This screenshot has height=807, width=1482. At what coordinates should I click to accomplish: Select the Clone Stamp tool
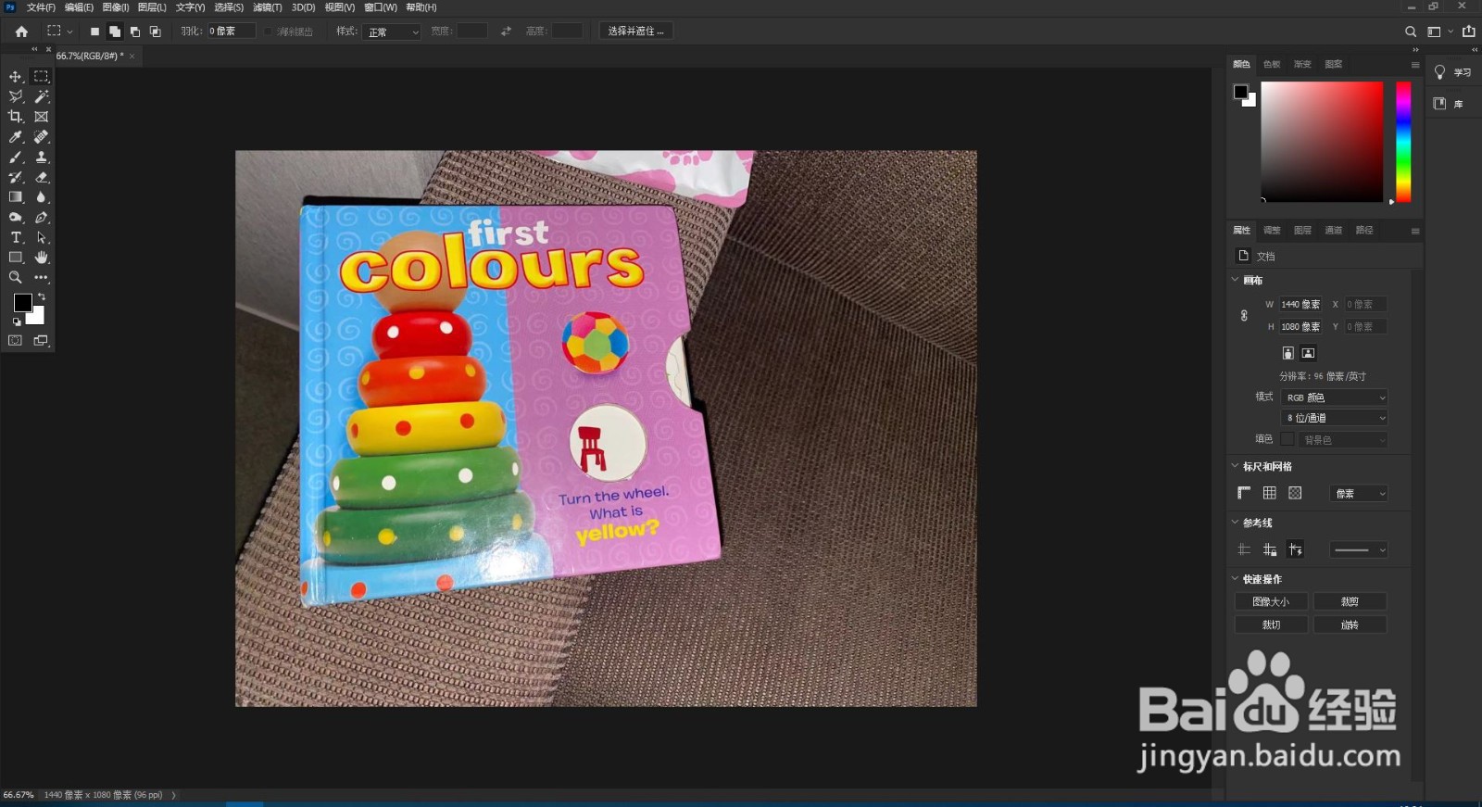[x=41, y=158]
